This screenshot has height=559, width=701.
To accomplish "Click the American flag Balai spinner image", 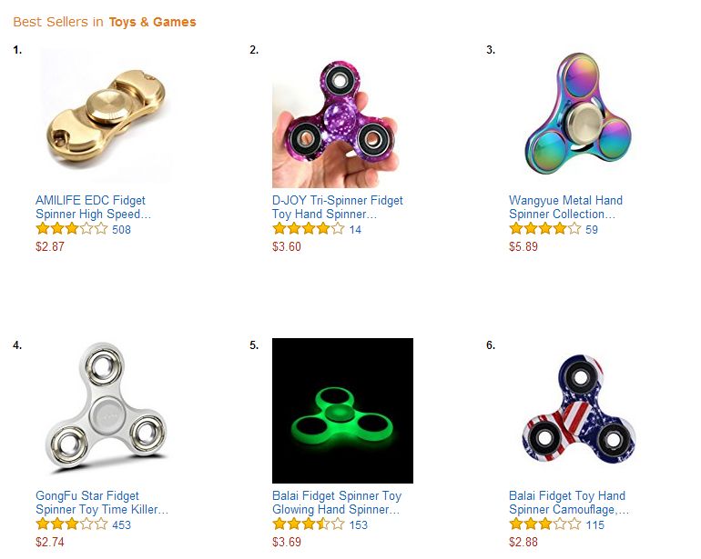I will 579,409.
